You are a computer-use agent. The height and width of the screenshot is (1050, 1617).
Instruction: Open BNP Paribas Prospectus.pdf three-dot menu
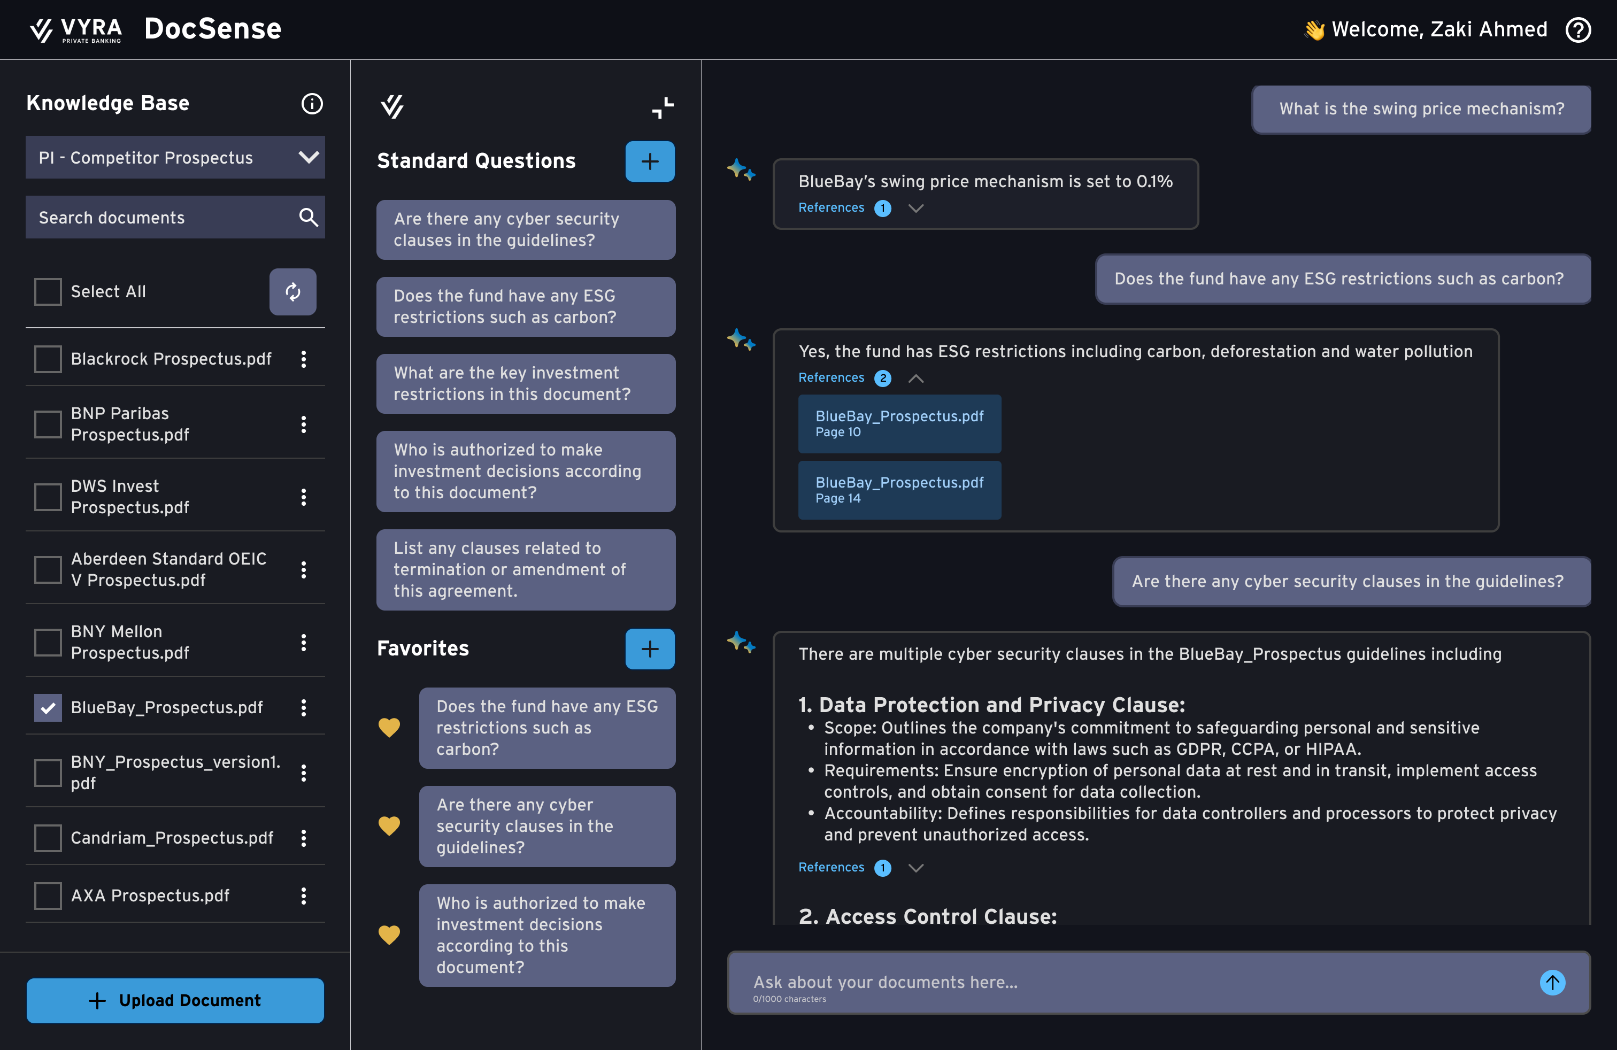[x=304, y=424]
